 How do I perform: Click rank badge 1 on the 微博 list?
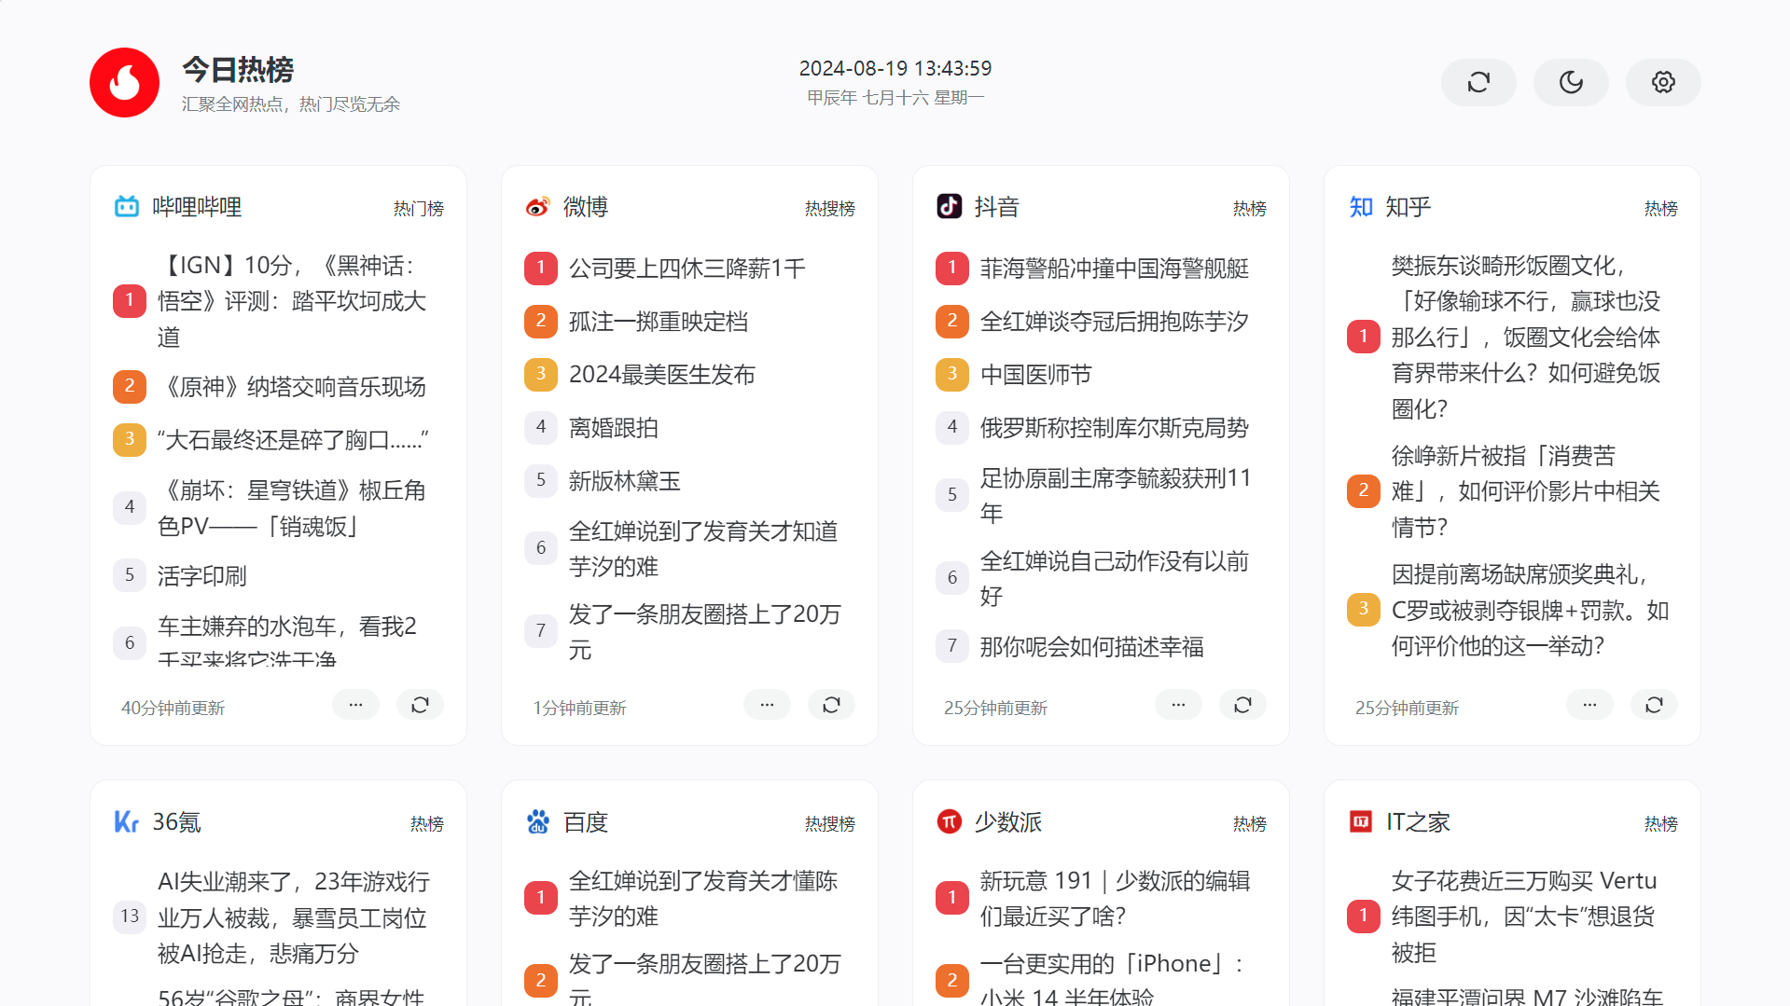(x=541, y=269)
